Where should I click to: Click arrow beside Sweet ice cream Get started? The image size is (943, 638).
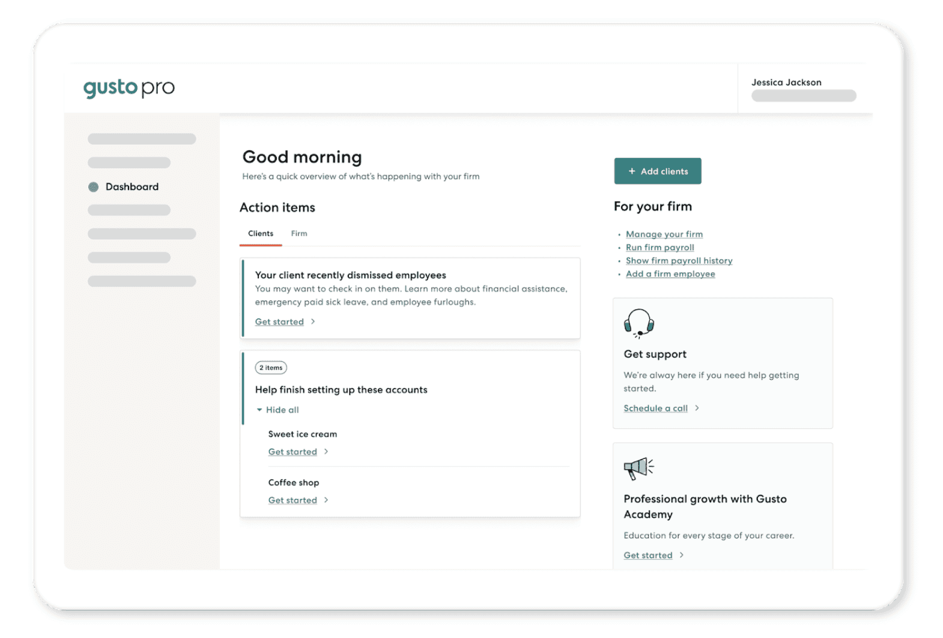326,452
